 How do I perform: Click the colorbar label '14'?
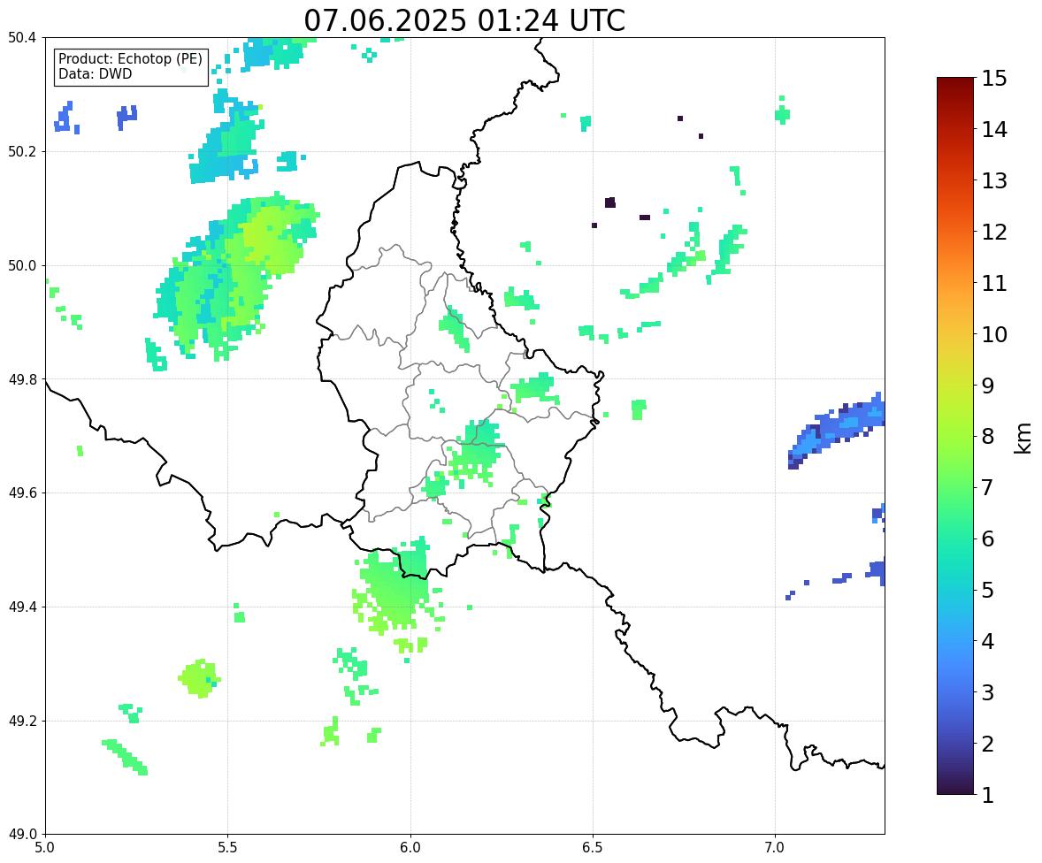coord(994,130)
